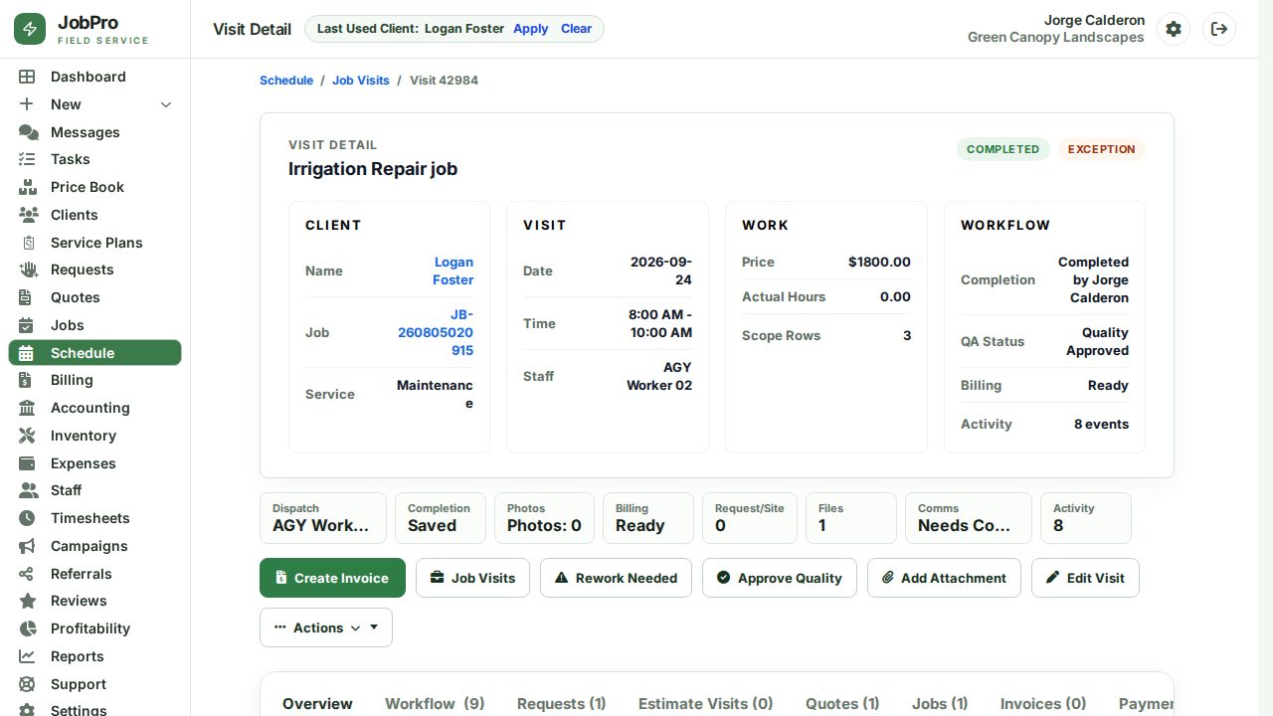This screenshot has height=716, width=1273.
Task: Open Quotes document icon
Action: (x=27, y=297)
